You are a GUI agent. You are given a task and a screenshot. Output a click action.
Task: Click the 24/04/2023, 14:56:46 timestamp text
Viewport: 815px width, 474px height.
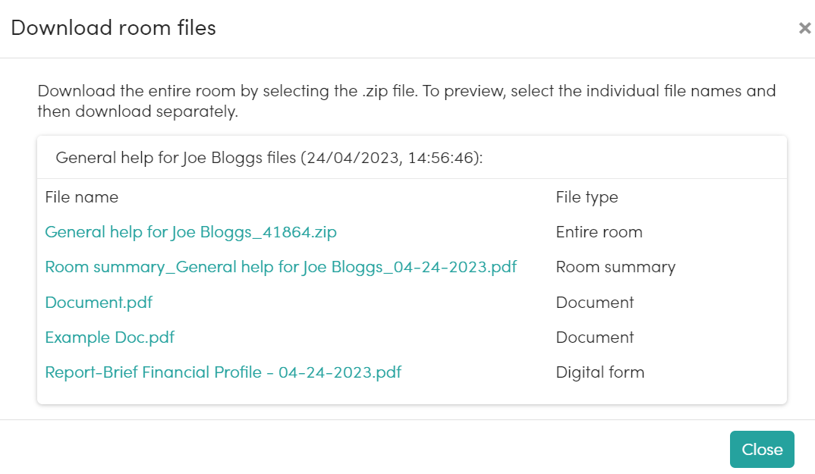coord(392,158)
